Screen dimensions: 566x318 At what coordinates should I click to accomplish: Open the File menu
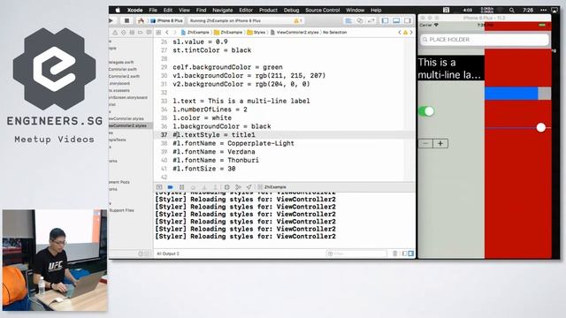coord(153,10)
